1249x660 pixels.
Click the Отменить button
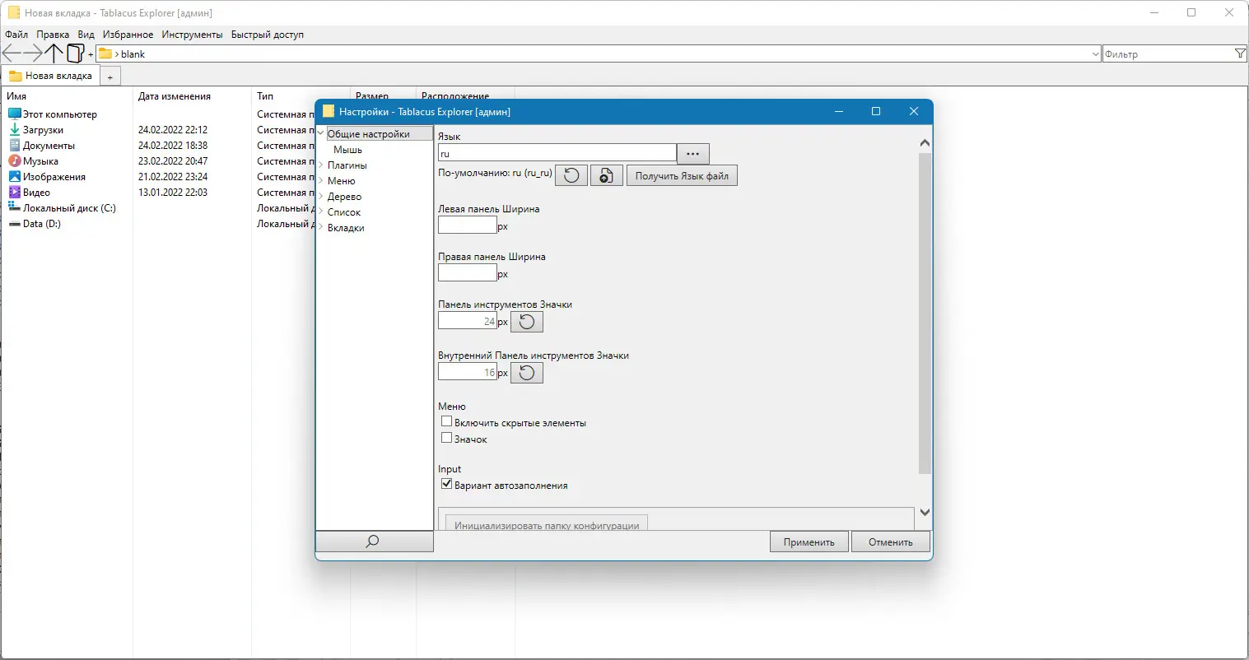tap(890, 541)
